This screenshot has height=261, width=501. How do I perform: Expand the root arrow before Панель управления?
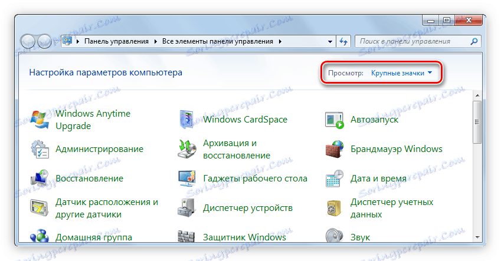78,41
